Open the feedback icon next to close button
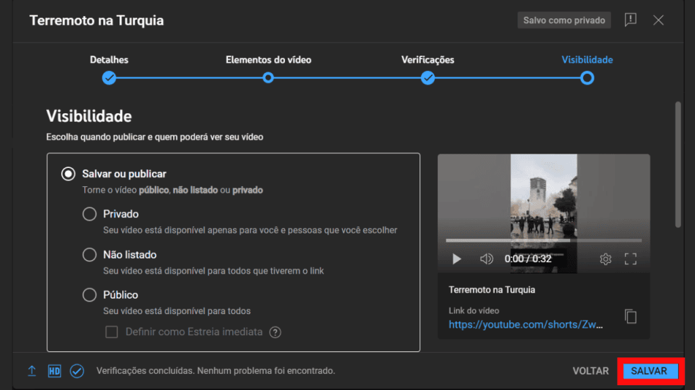The height and width of the screenshot is (390, 695). click(x=631, y=20)
